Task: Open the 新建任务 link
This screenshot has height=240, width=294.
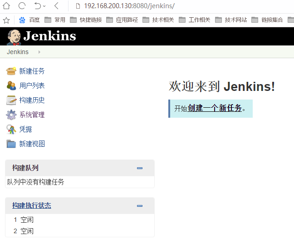Action: click(32, 71)
